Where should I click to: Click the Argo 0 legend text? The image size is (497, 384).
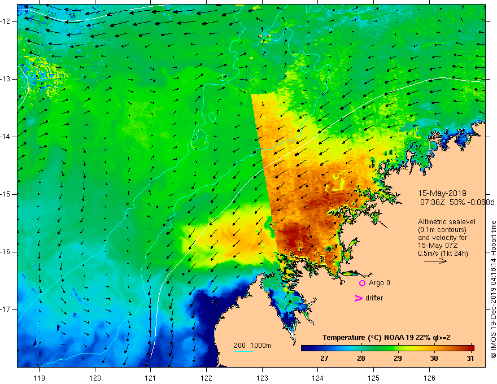(380, 283)
